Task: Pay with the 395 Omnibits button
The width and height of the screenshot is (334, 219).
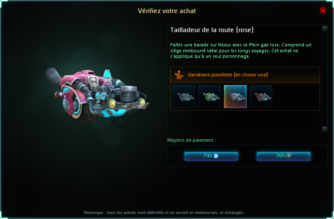Action: [284, 156]
